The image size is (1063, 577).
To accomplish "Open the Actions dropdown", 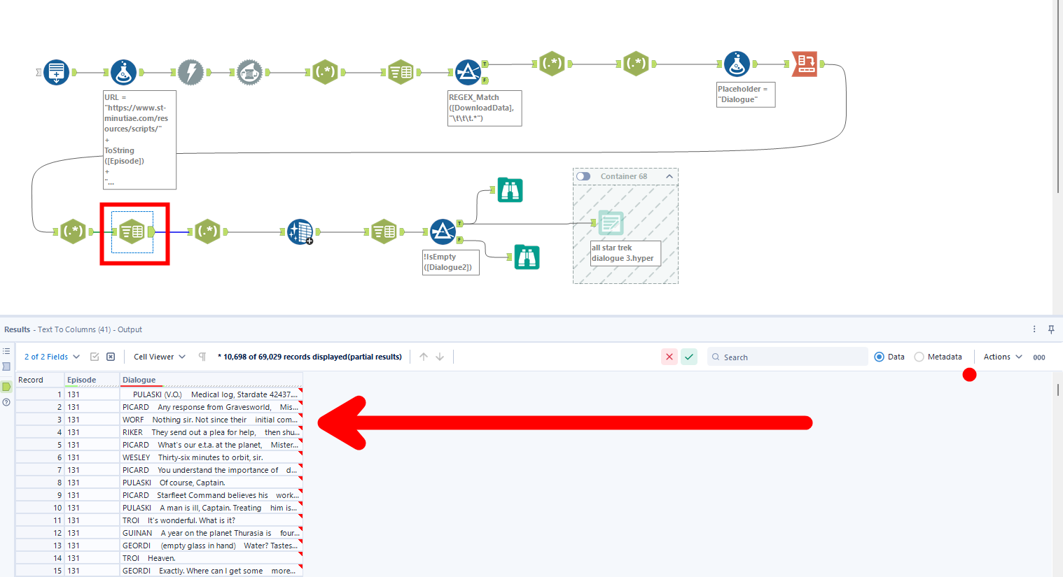I will pos(1003,357).
